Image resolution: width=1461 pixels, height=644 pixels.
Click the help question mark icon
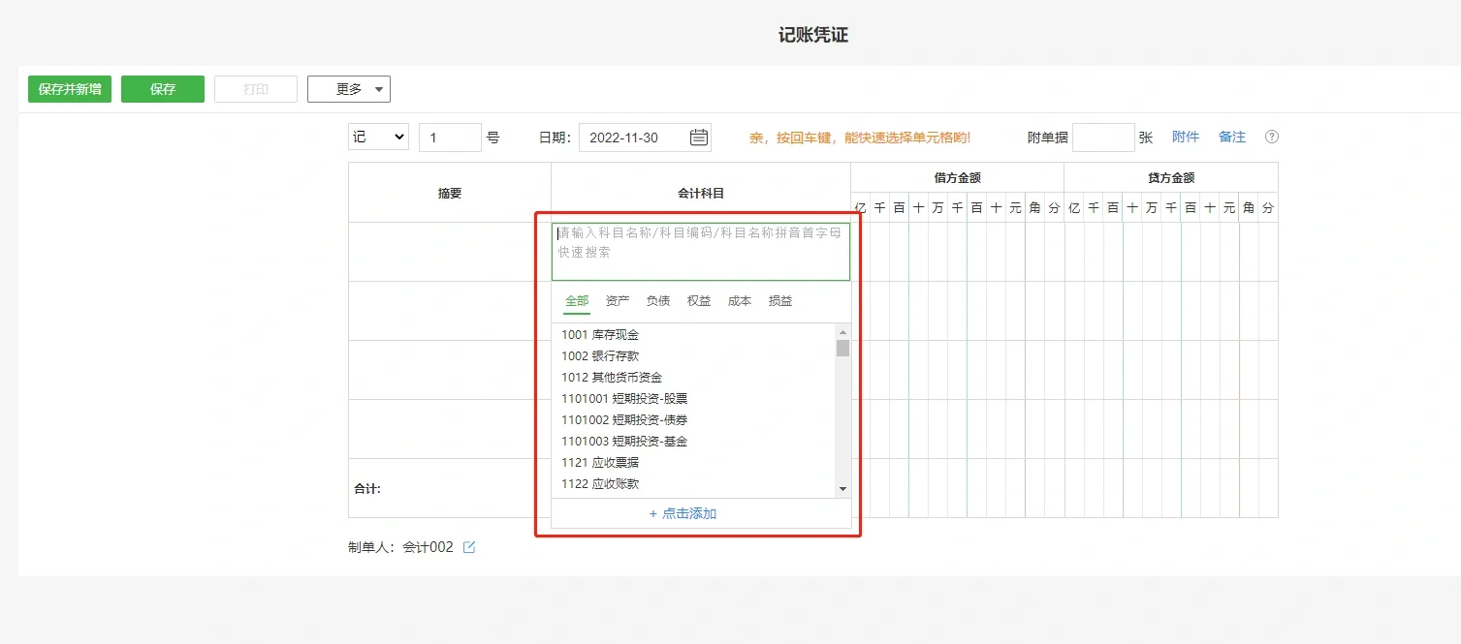tap(1271, 137)
